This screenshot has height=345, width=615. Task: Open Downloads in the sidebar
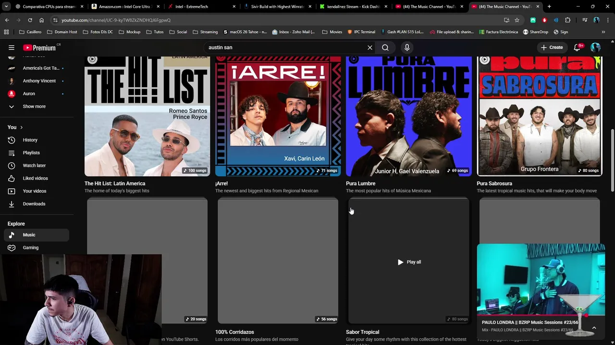(x=37, y=204)
